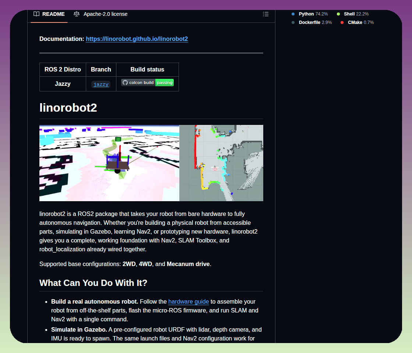The height and width of the screenshot is (353, 412).
Task: Open the linorobot.github.io documentation link
Action: pos(137,39)
